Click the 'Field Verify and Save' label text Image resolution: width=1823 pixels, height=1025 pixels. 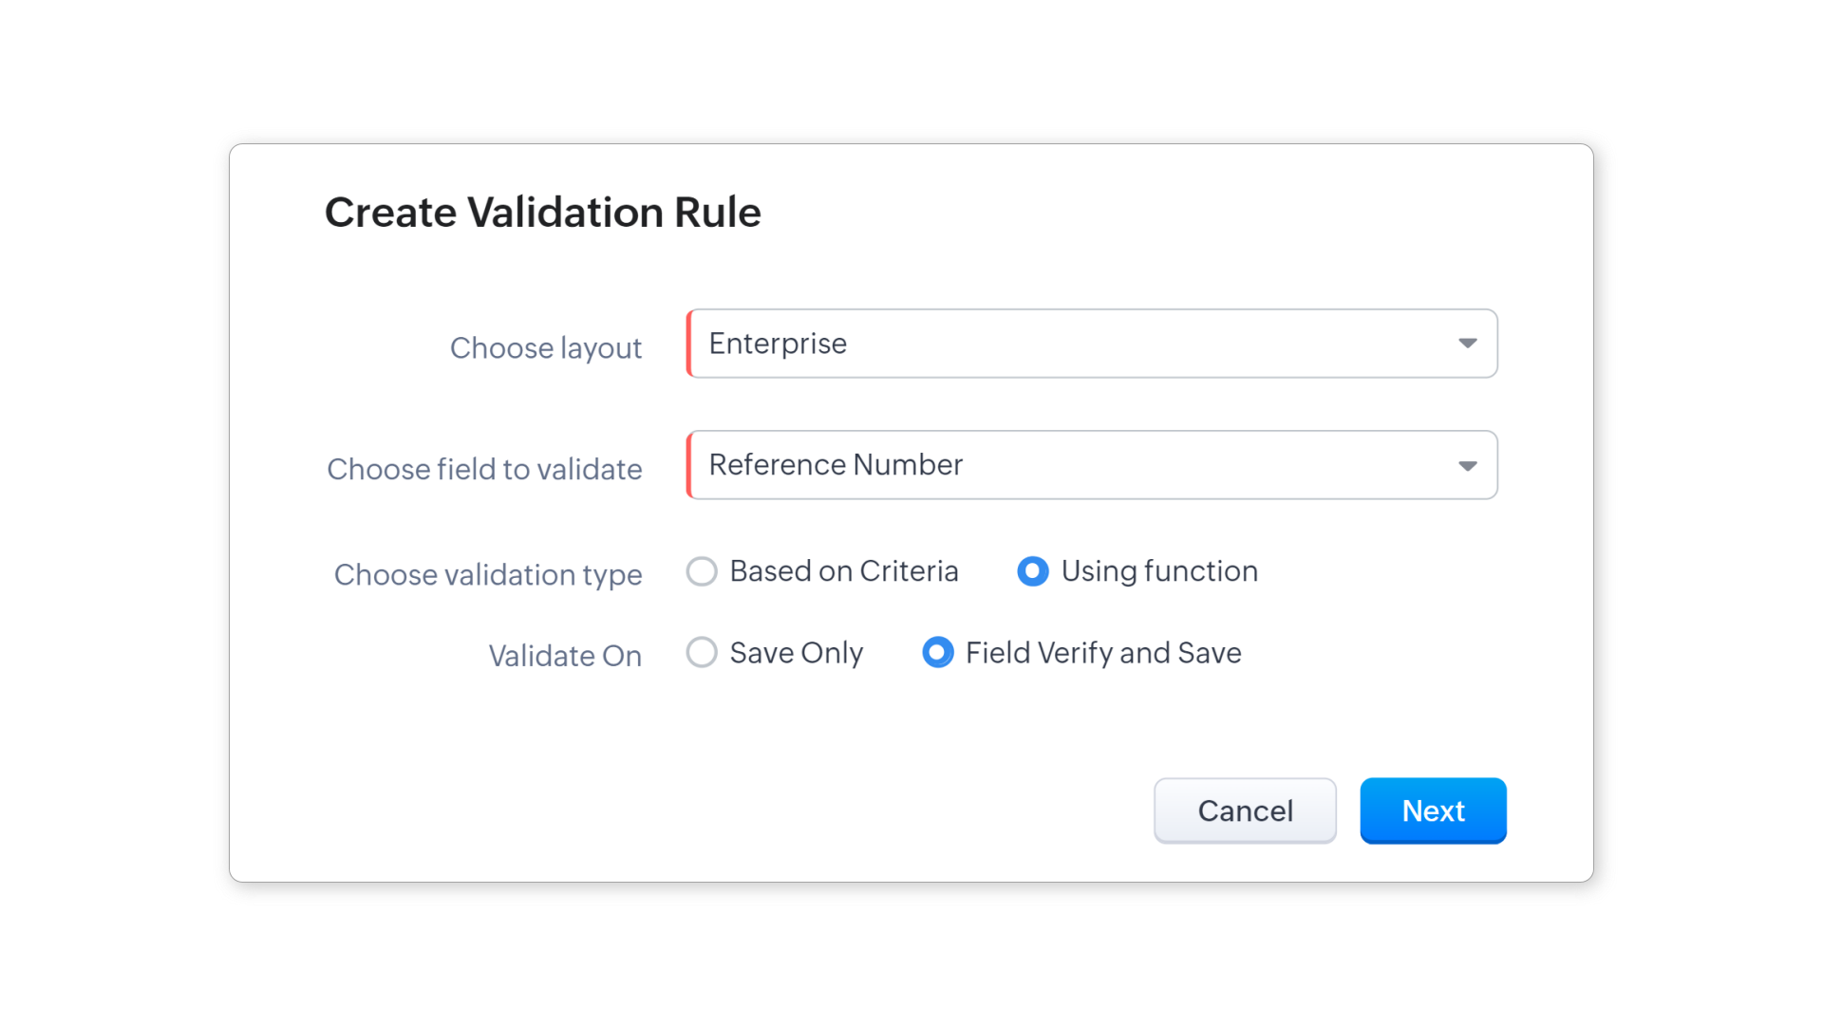point(1102,653)
